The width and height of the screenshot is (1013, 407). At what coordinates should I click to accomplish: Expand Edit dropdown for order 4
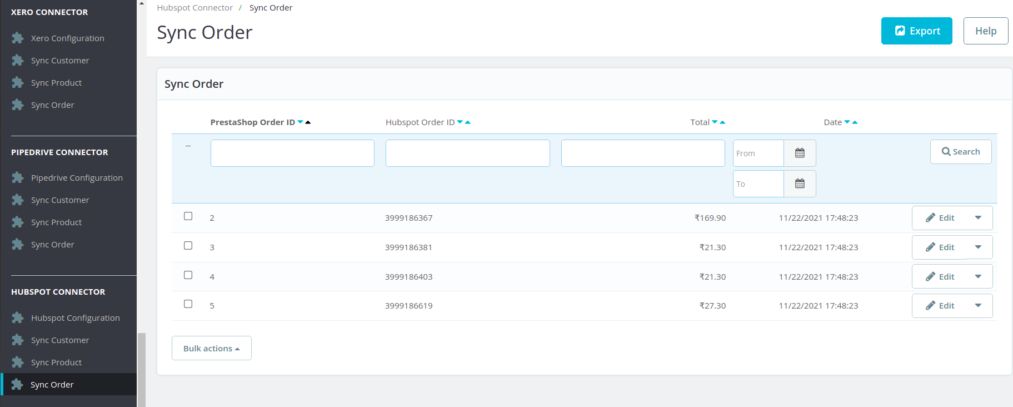(978, 277)
